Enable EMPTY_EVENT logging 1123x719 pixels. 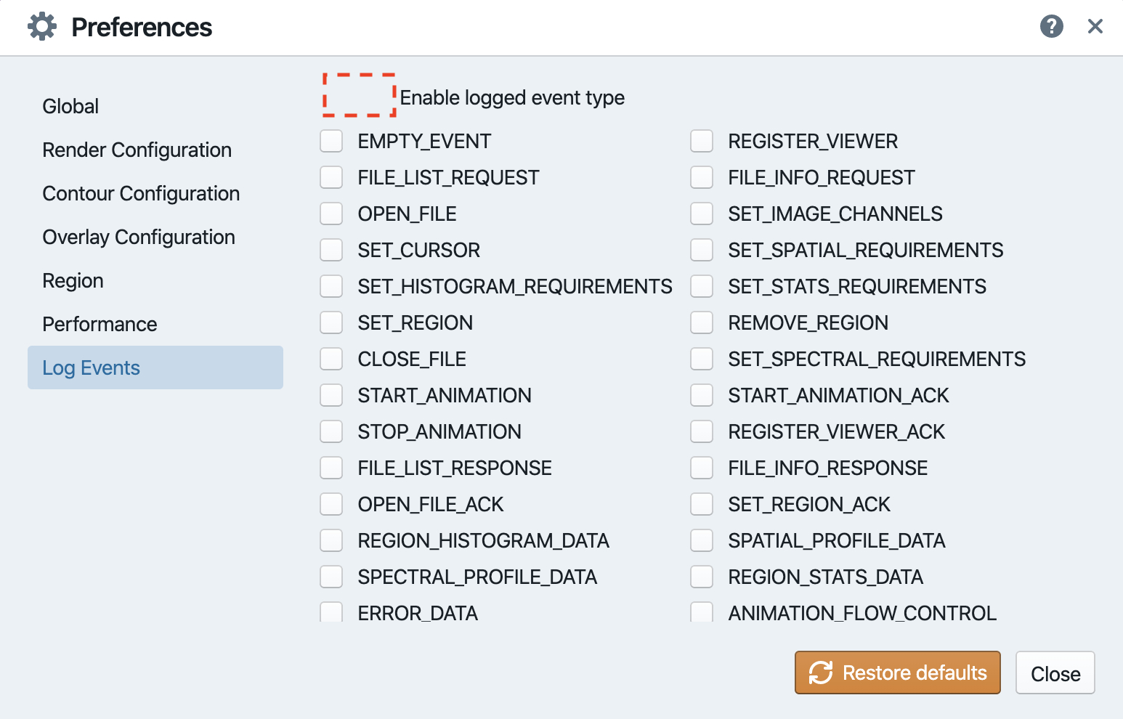click(x=331, y=141)
